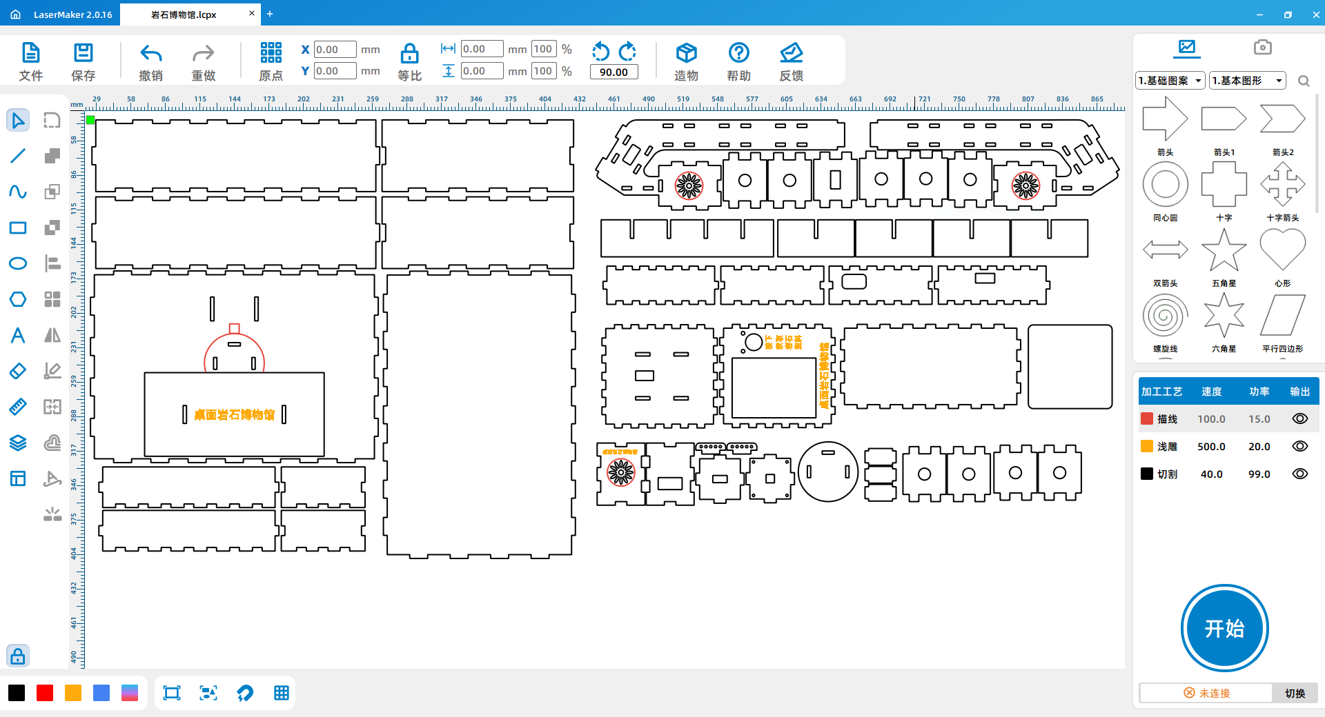Select the red color swatch

45,693
